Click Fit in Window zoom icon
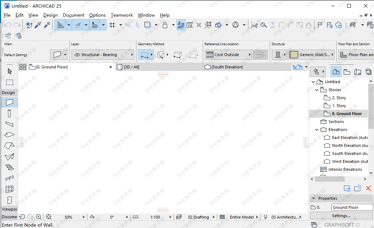This screenshot has width=374, height=228. 49,217
